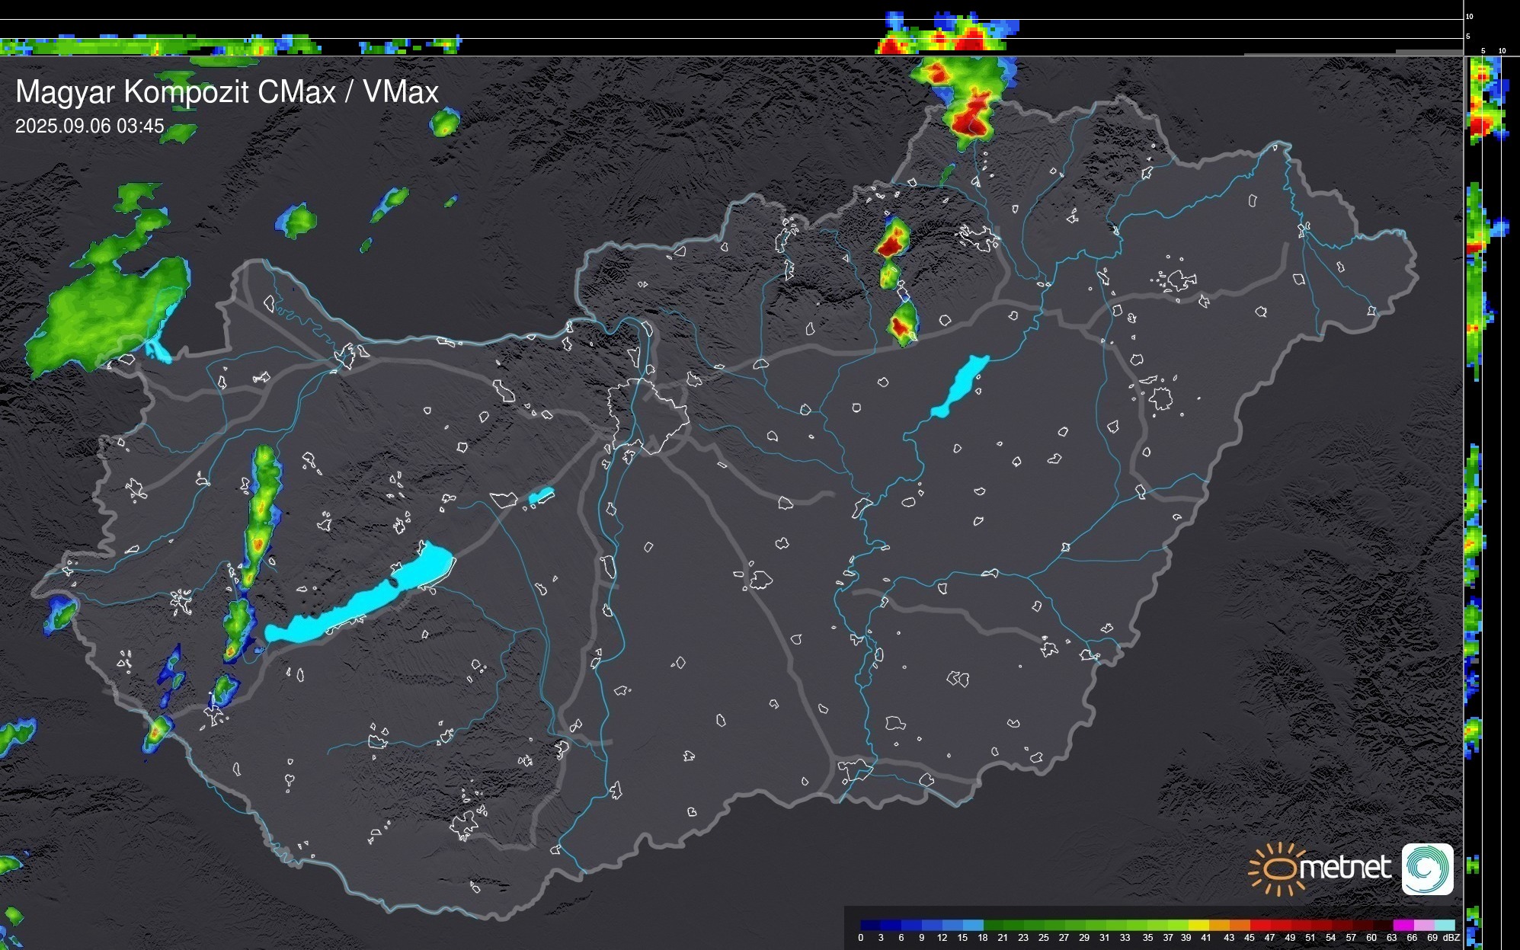Click the Budapest city outline
This screenshot has height=950, width=1520.
[x=648, y=415]
